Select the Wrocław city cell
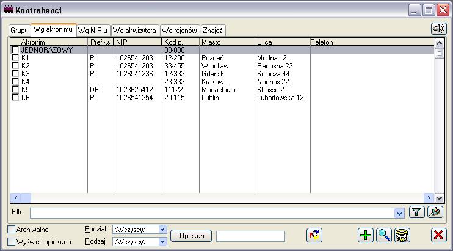The width and height of the screenshot is (453, 251). click(215, 66)
